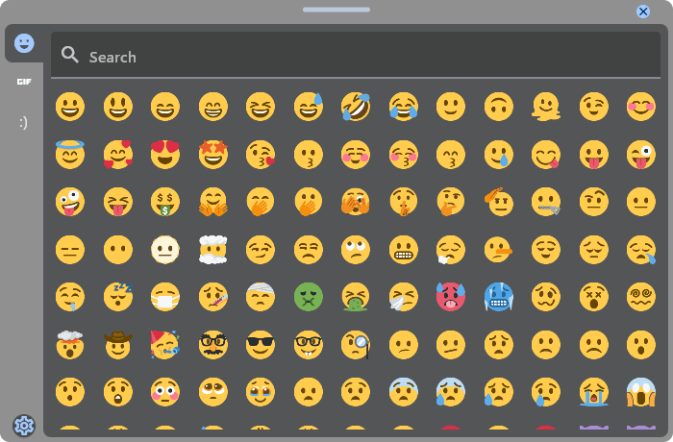673x442 pixels.
Task: Select the face screaming in fear emoji
Action: 641,392
